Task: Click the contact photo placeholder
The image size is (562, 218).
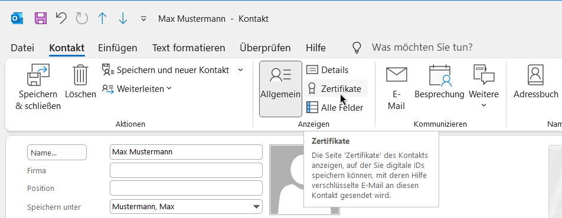Action: (304, 180)
